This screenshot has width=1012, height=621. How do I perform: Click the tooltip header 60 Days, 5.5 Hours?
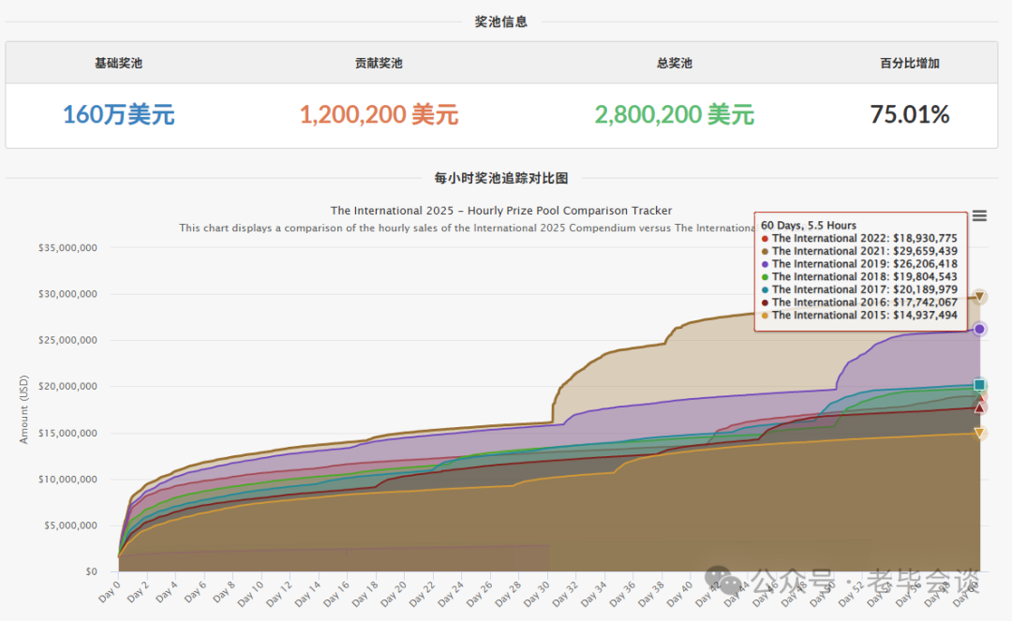pos(809,225)
